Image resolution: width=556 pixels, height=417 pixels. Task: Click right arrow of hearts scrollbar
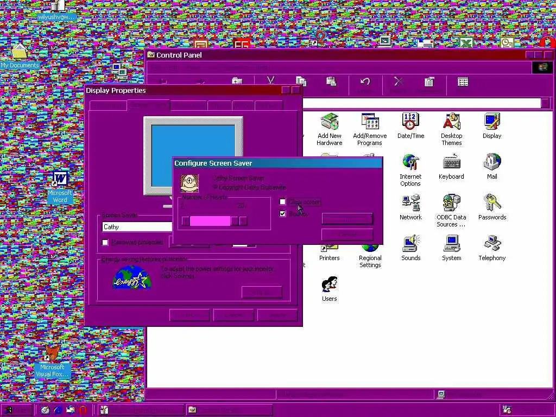[243, 222]
